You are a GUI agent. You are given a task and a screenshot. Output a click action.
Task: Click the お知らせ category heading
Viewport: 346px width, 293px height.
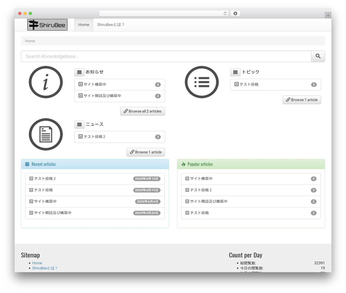95,72
